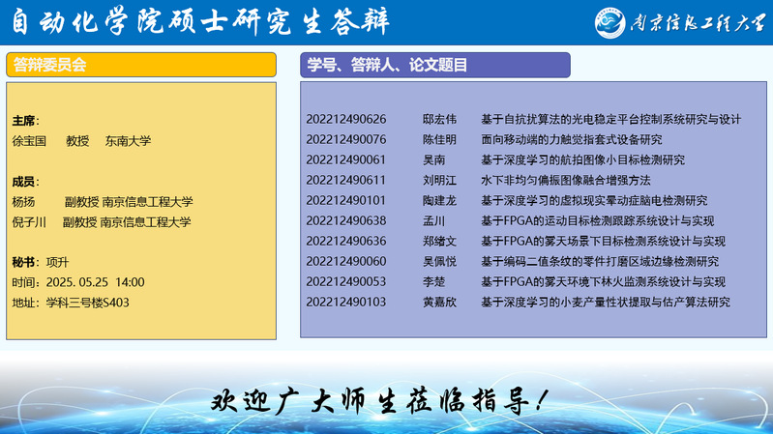
Task: Click the address 学科三号楼S403
Action: [87, 303]
